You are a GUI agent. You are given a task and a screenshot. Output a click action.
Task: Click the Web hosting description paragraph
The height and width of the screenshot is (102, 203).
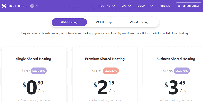(x=105, y=33)
